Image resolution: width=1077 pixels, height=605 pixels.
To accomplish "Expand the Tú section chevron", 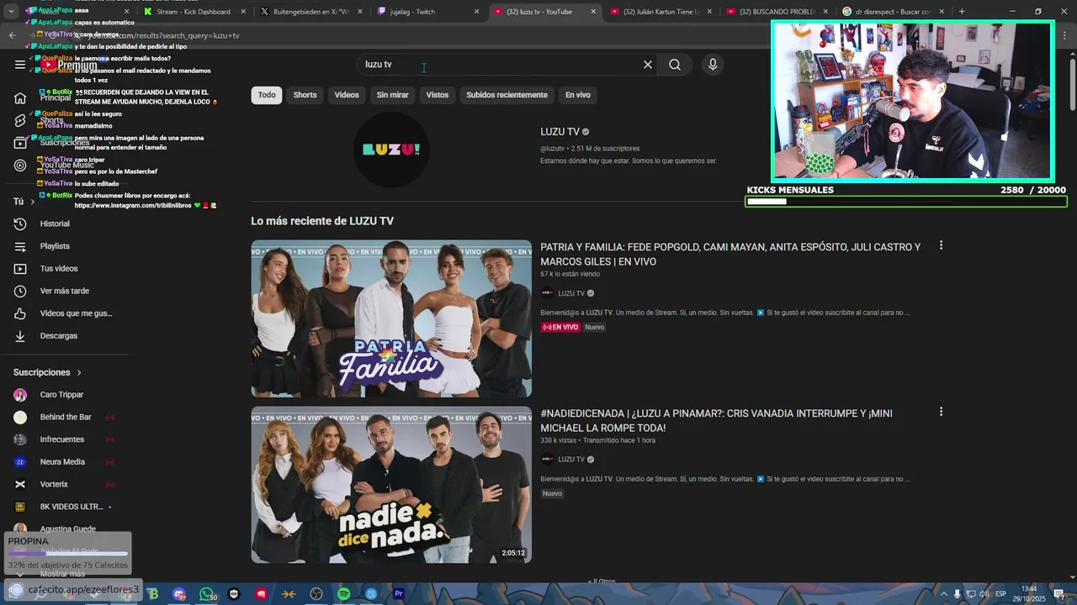I will (x=33, y=202).
